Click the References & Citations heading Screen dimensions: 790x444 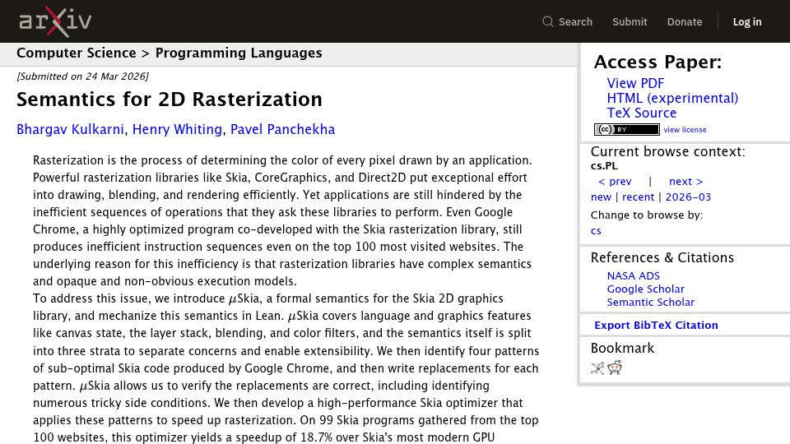pos(662,257)
